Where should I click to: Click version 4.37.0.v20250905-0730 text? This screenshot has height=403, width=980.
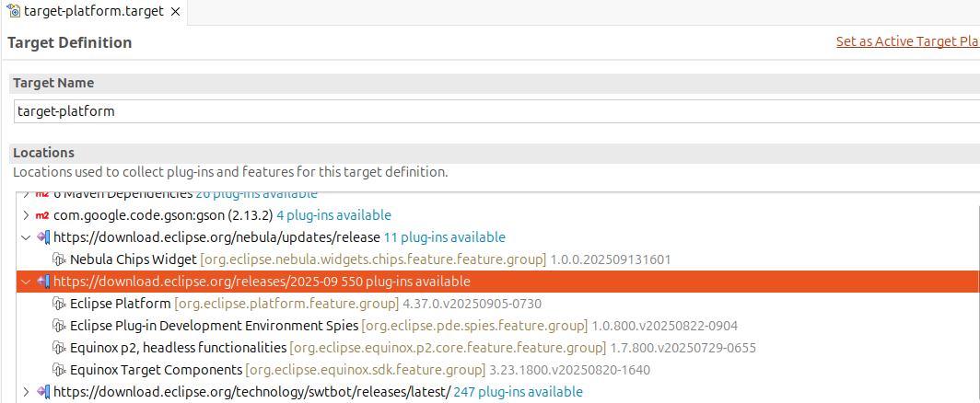point(472,305)
